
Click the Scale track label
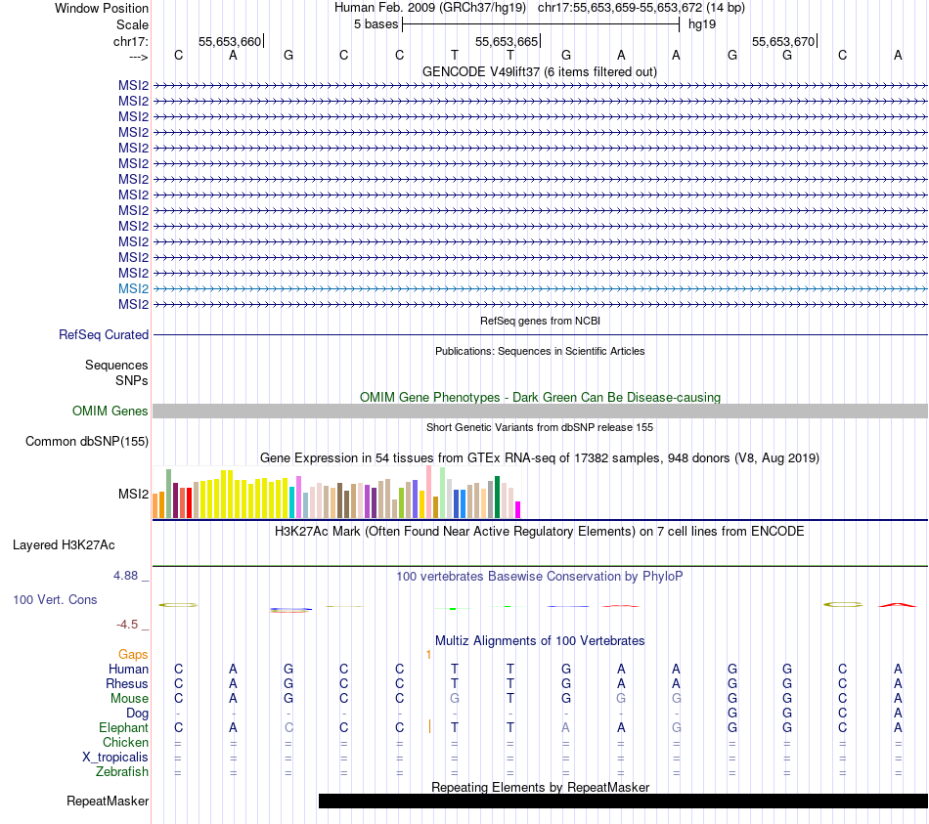132,24
